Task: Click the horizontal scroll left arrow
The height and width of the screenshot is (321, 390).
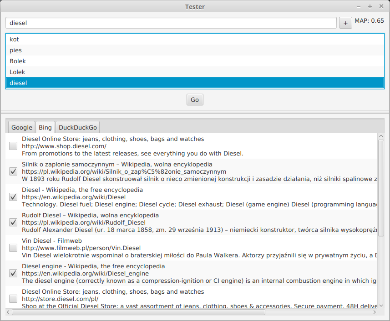Action: [x=9, y=312]
